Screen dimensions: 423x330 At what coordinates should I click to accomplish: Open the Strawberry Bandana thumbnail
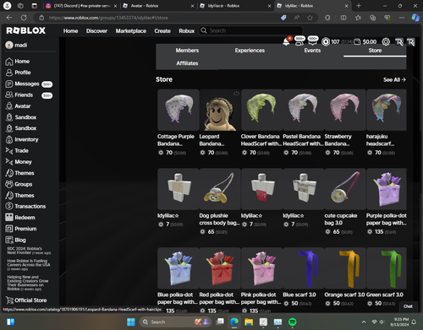(x=345, y=110)
